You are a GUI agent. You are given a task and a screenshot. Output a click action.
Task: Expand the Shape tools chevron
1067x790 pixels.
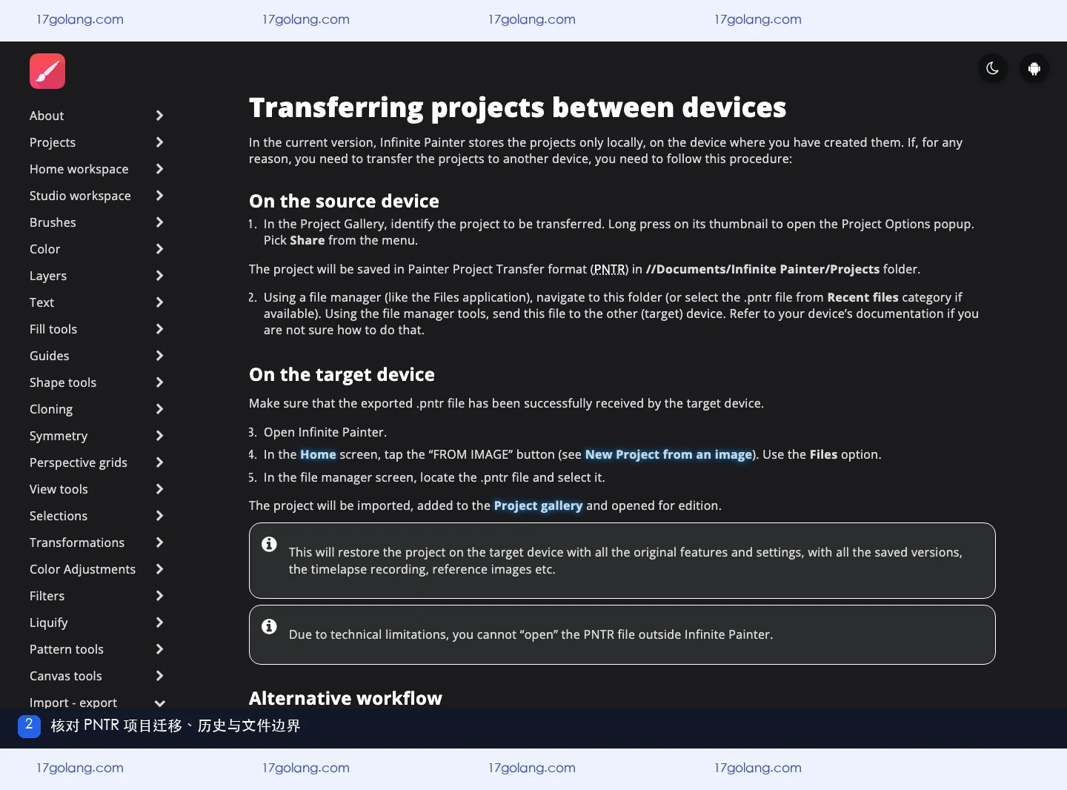pos(159,382)
